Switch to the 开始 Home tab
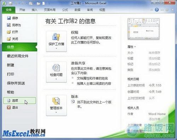 point(22,10)
